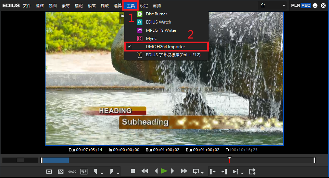Open Out point dropdown arrow

pyautogui.click(x=118, y=174)
